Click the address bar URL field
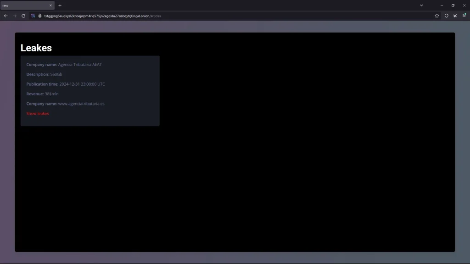The height and width of the screenshot is (264, 470). (x=229, y=16)
